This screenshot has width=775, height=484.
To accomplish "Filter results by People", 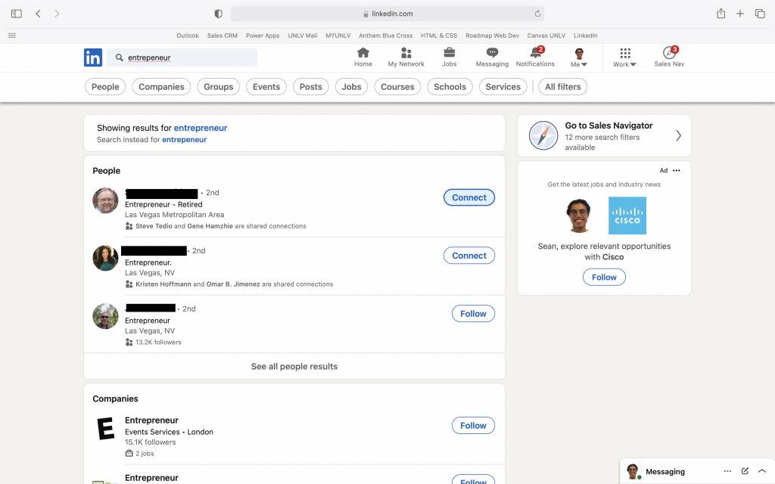I will click(105, 87).
